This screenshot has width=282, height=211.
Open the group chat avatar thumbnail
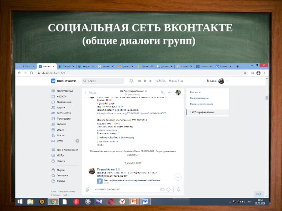coord(178,93)
